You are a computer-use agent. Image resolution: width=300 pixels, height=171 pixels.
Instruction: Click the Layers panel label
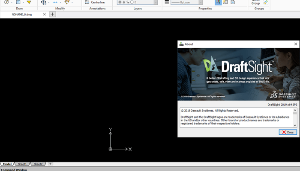(x=138, y=9)
